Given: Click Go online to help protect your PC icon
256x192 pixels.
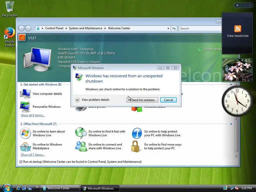Looking at the screenshot, I should 137,133.
